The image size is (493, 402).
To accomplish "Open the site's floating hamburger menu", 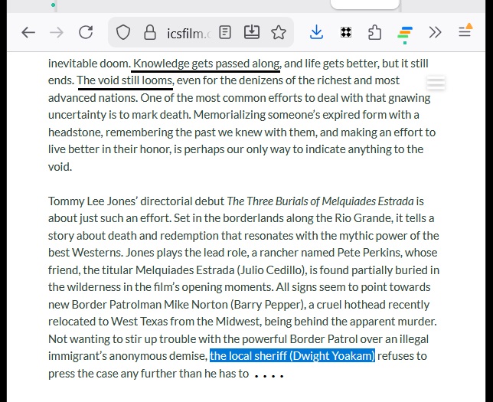I will pos(436,83).
